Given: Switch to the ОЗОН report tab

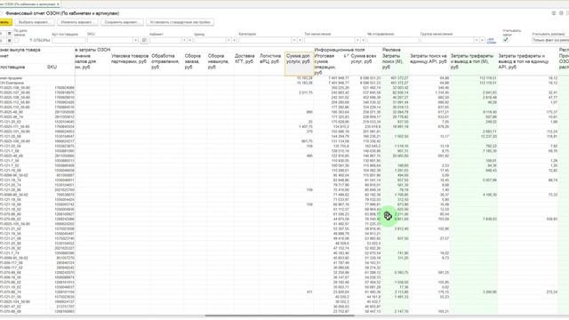Looking at the screenshot, I should (28, 4).
